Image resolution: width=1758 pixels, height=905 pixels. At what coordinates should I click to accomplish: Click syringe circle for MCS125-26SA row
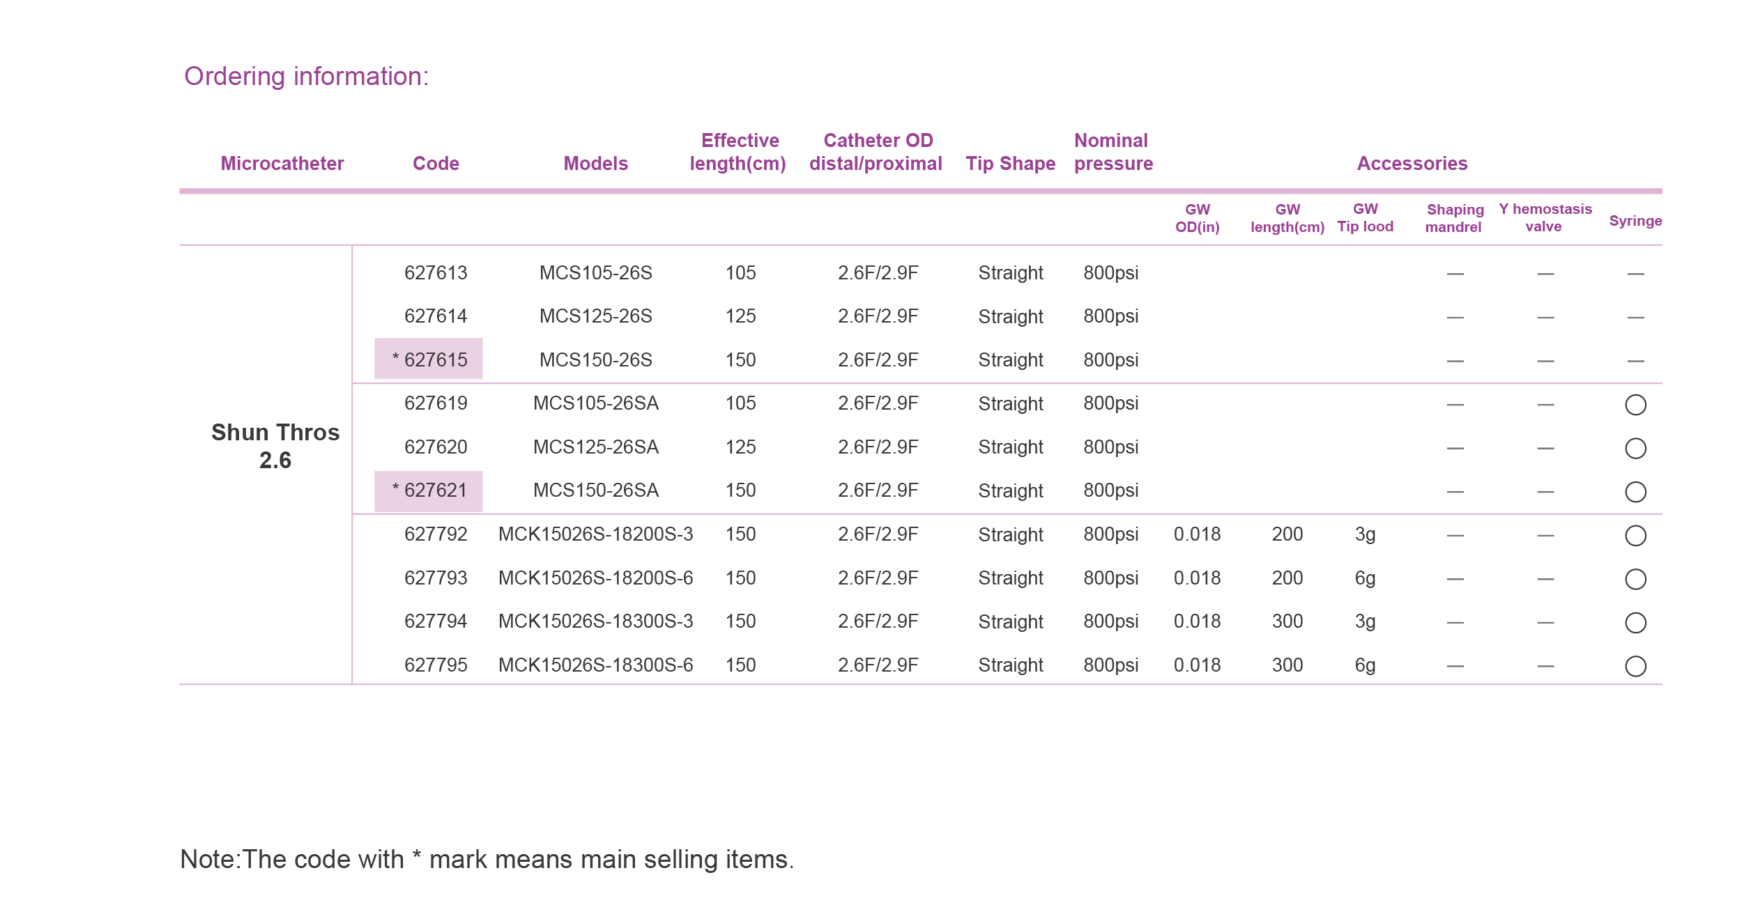(x=1635, y=448)
